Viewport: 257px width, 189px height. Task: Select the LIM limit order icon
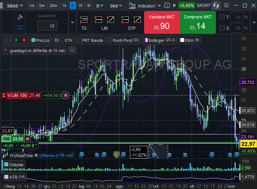click(104, 19)
